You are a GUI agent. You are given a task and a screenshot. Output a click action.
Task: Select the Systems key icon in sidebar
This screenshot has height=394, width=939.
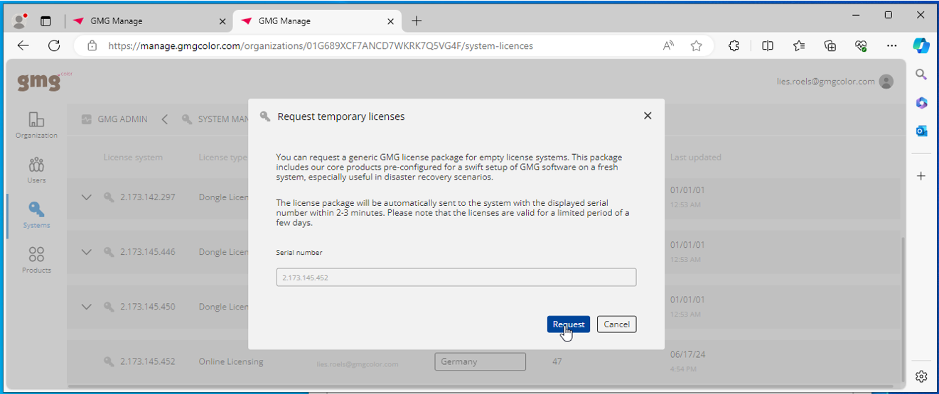(36, 214)
